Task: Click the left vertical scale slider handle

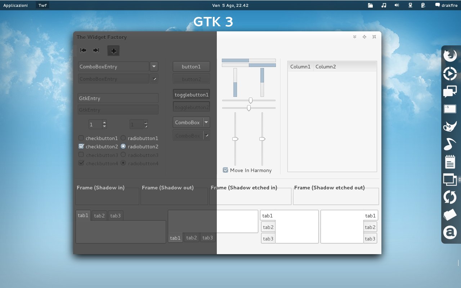Action: (235, 139)
